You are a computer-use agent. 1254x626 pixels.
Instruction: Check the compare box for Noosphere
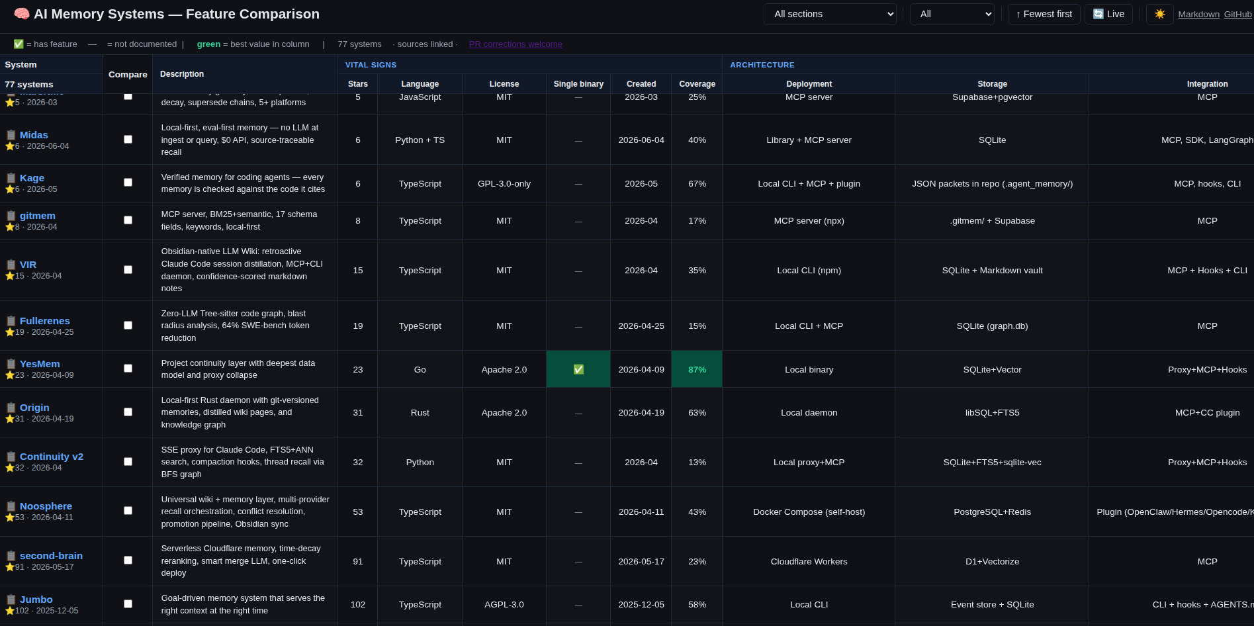(x=128, y=511)
